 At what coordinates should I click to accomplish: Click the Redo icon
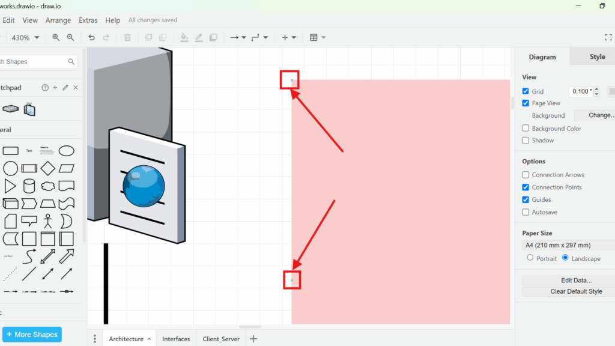pos(106,37)
